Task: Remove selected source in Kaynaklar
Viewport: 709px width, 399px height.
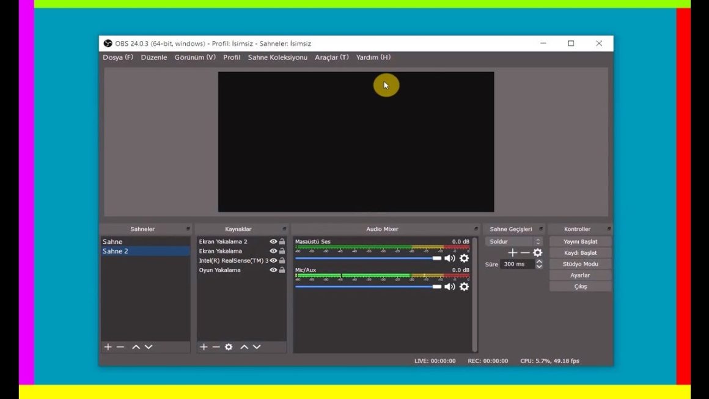Action: coord(216,346)
